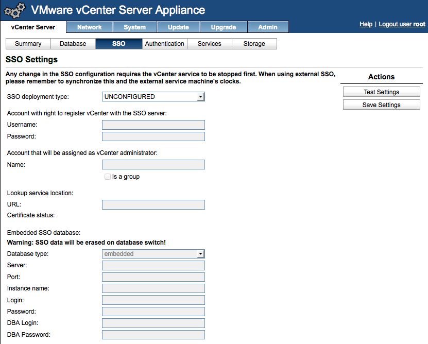Switch to the Summary sub-tab
The image size is (428, 344).
tap(28, 44)
